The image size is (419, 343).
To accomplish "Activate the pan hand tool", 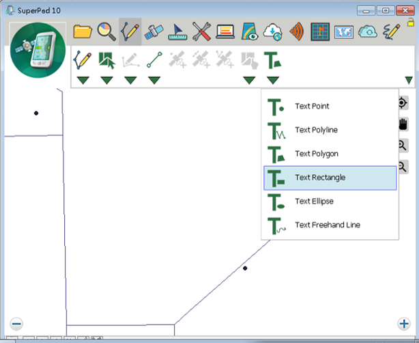I will [403, 124].
